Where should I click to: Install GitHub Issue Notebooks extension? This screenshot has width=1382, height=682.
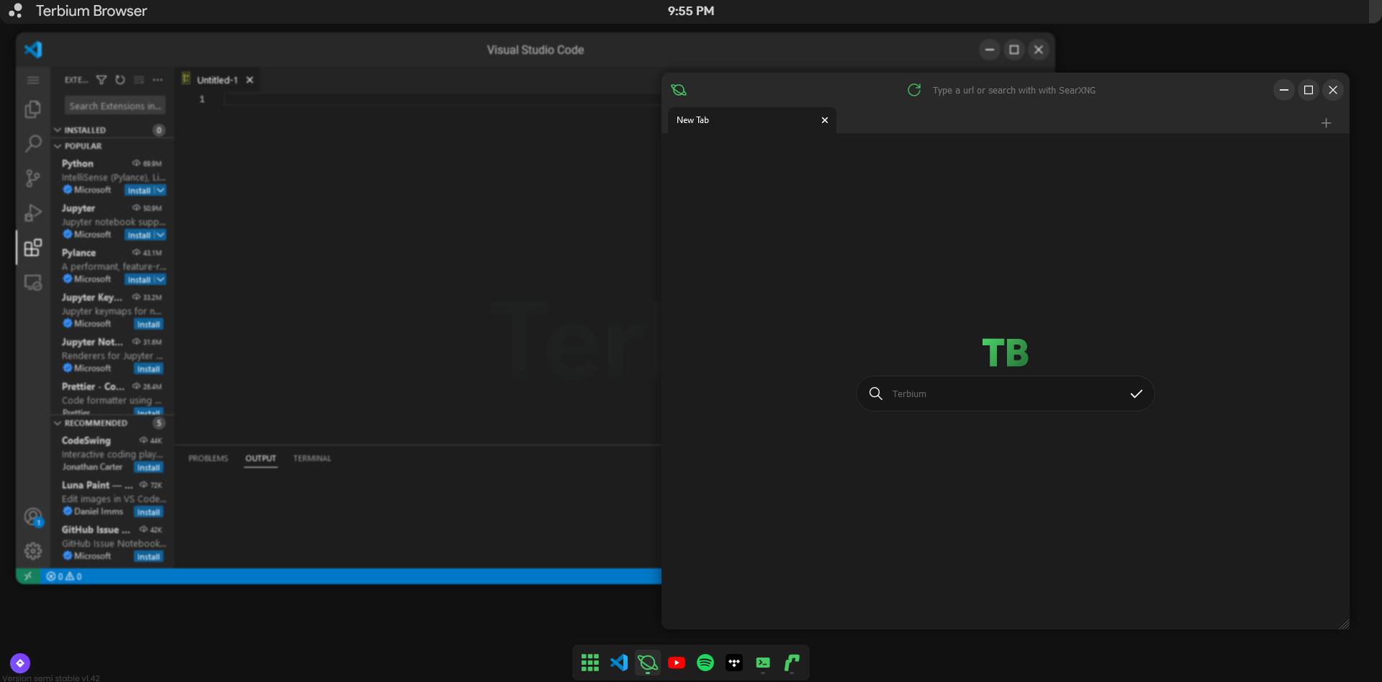tap(148, 557)
